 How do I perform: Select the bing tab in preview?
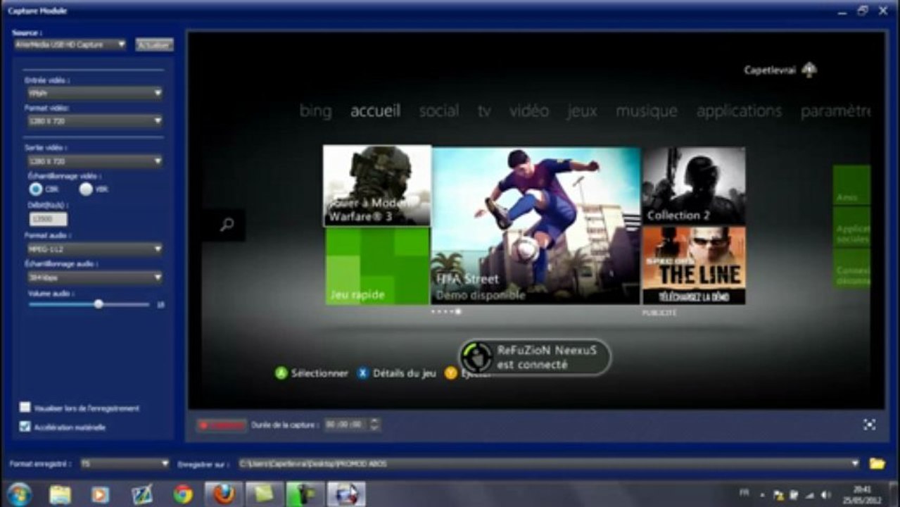click(315, 111)
